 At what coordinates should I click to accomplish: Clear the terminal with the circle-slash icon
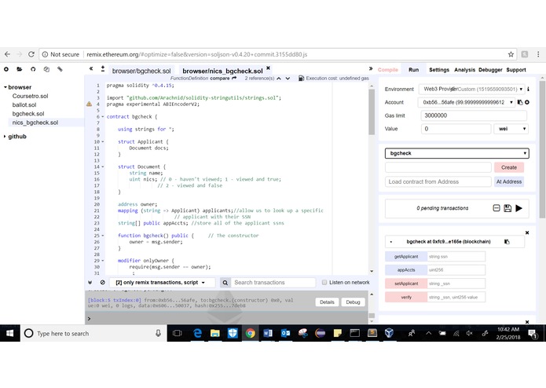click(x=102, y=282)
